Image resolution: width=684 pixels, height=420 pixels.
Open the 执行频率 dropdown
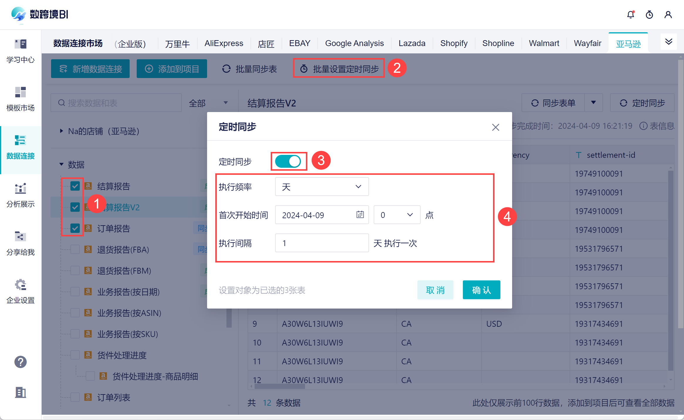click(x=322, y=187)
